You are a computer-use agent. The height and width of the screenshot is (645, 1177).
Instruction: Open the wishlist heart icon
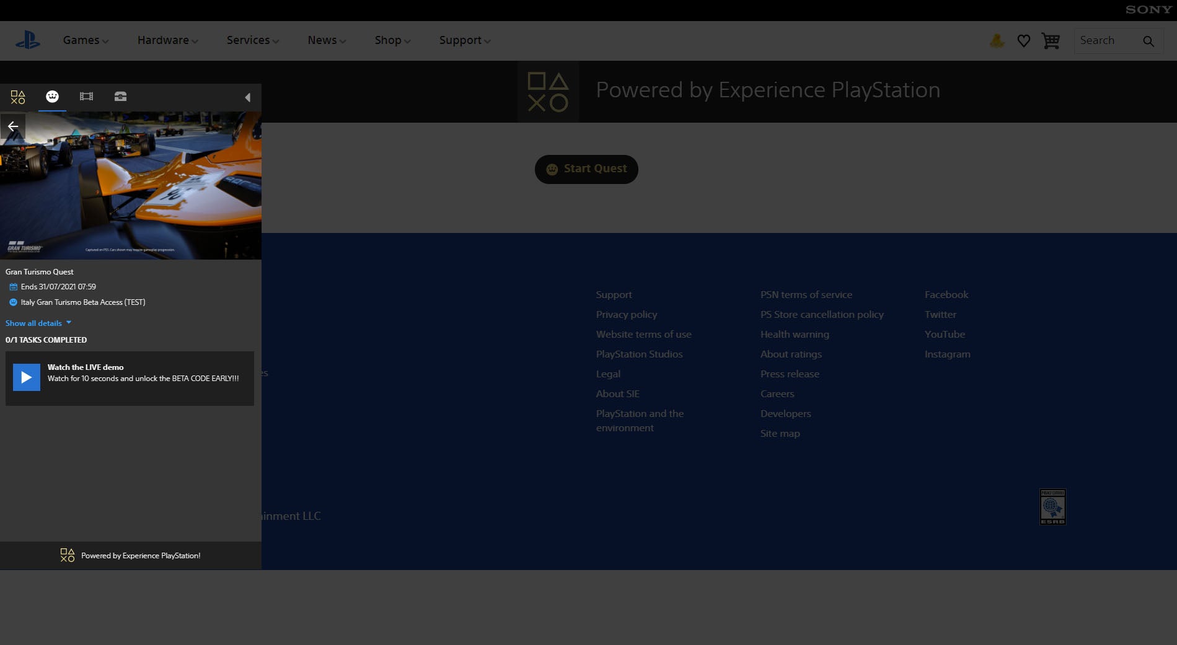point(1024,41)
